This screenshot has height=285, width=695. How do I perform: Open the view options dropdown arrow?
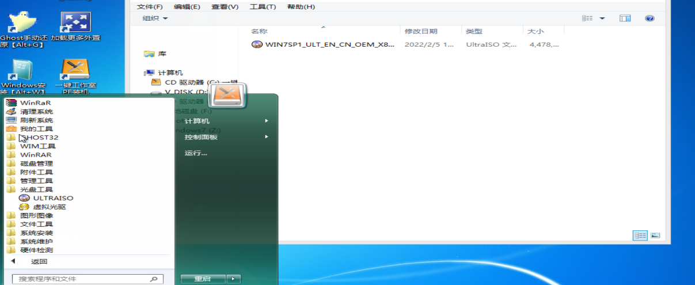pyautogui.click(x=602, y=18)
